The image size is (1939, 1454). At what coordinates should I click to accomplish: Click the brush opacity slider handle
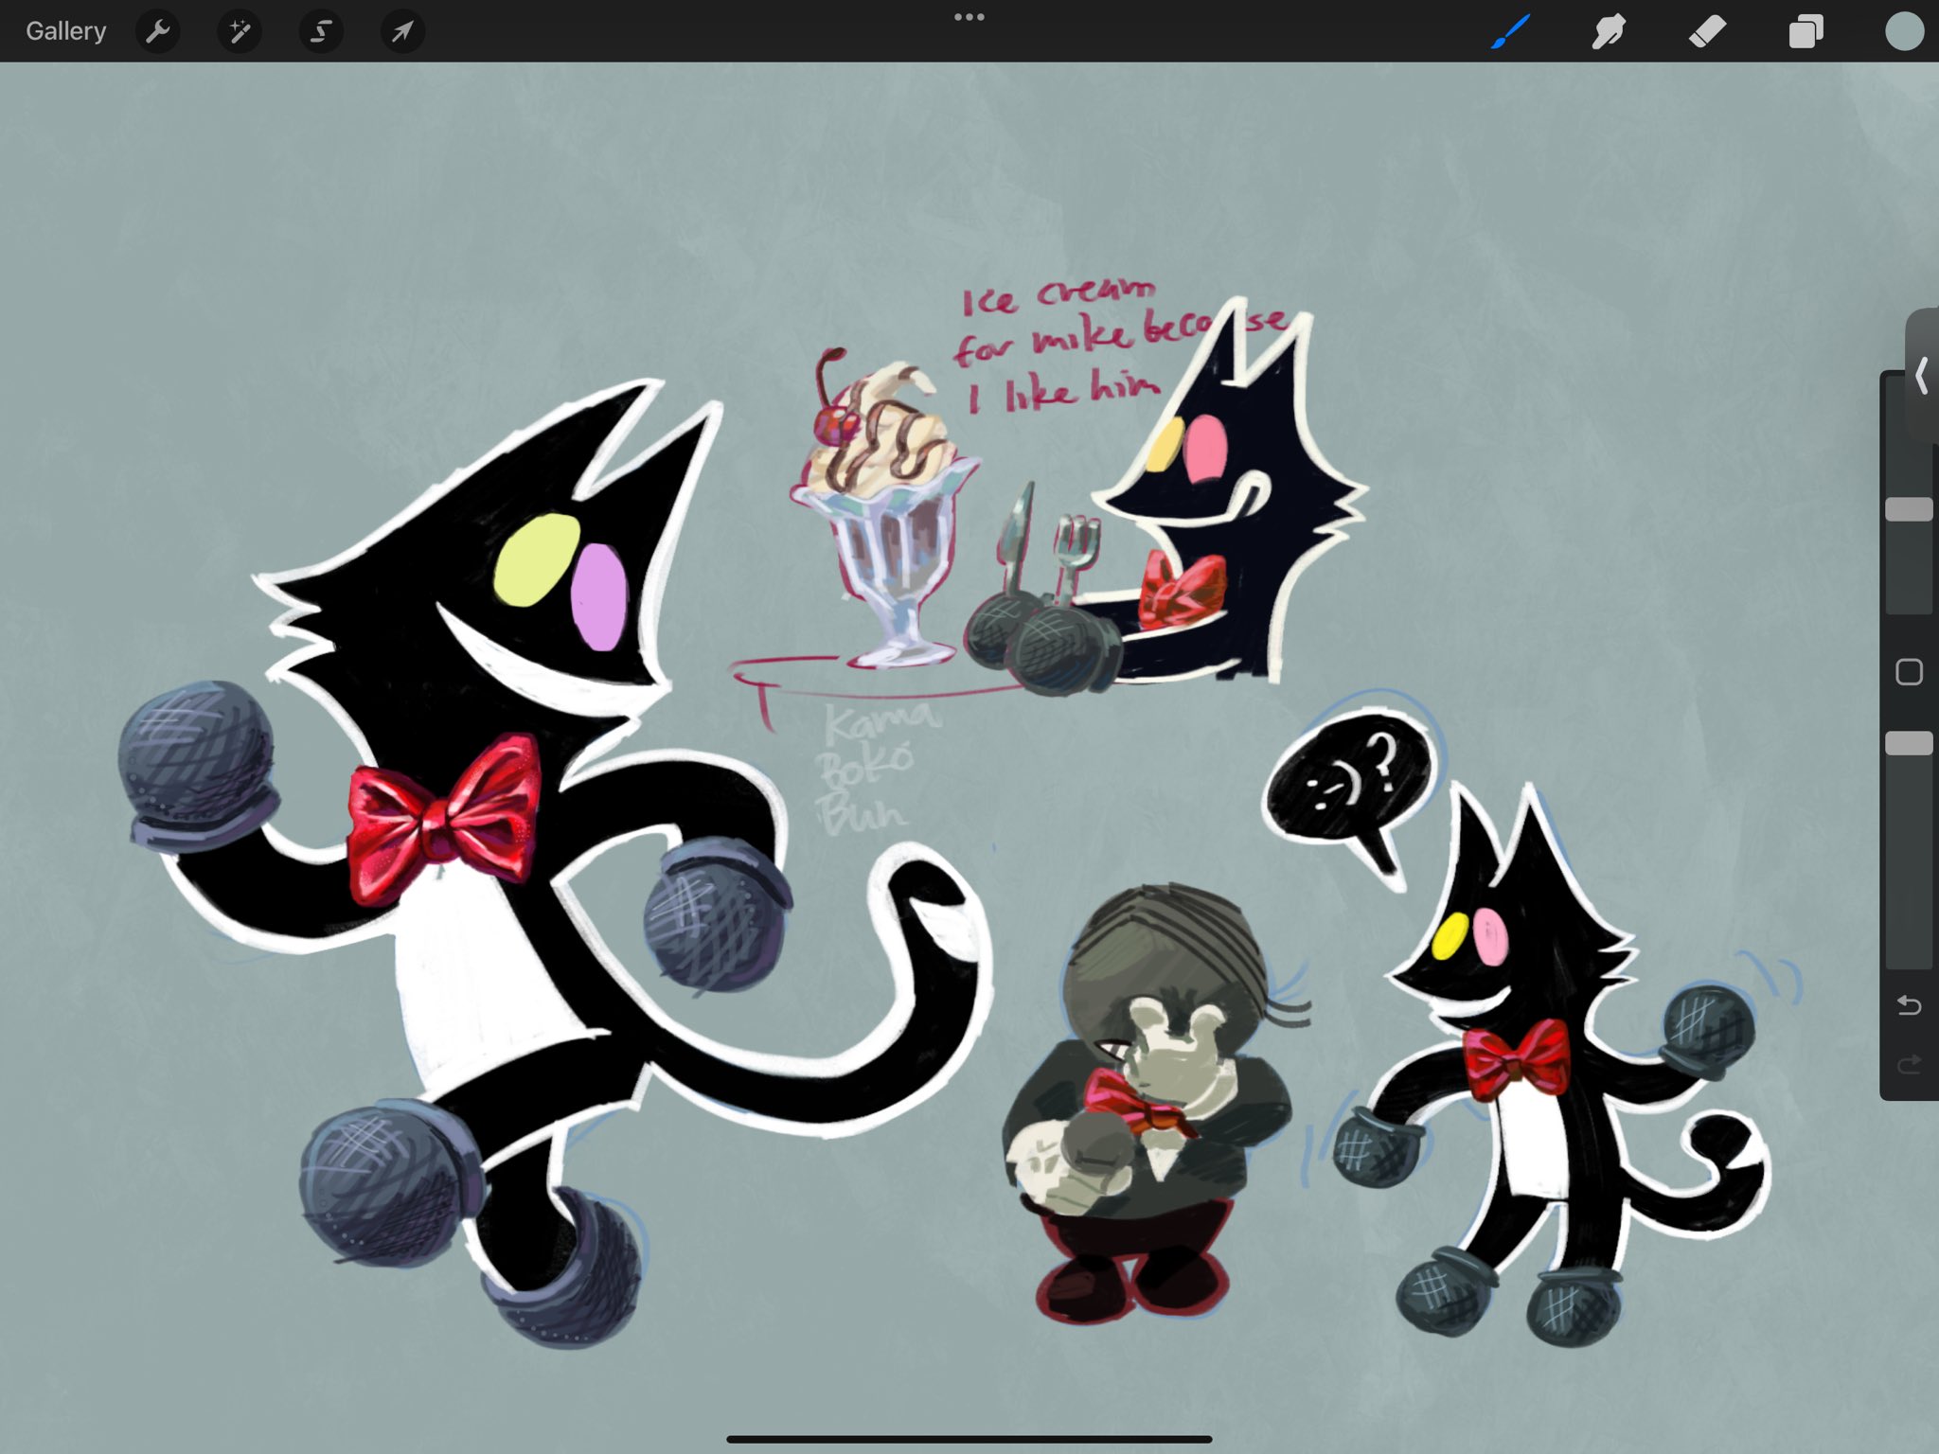click(1909, 743)
